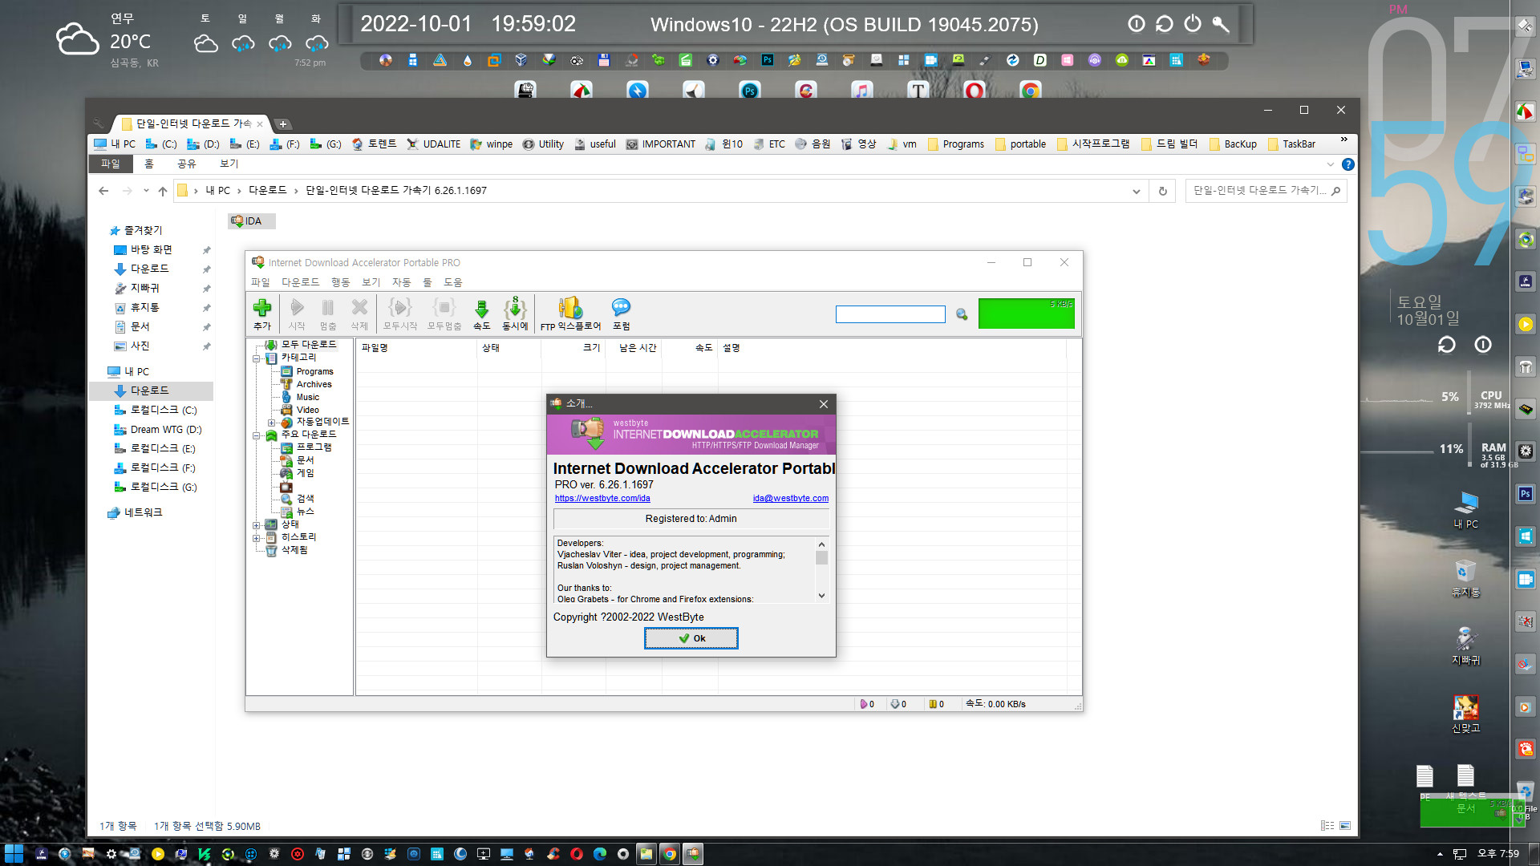Expand the 자동업데이트 tree node
Image resolution: width=1540 pixels, height=866 pixels.
pyautogui.click(x=271, y=423)
